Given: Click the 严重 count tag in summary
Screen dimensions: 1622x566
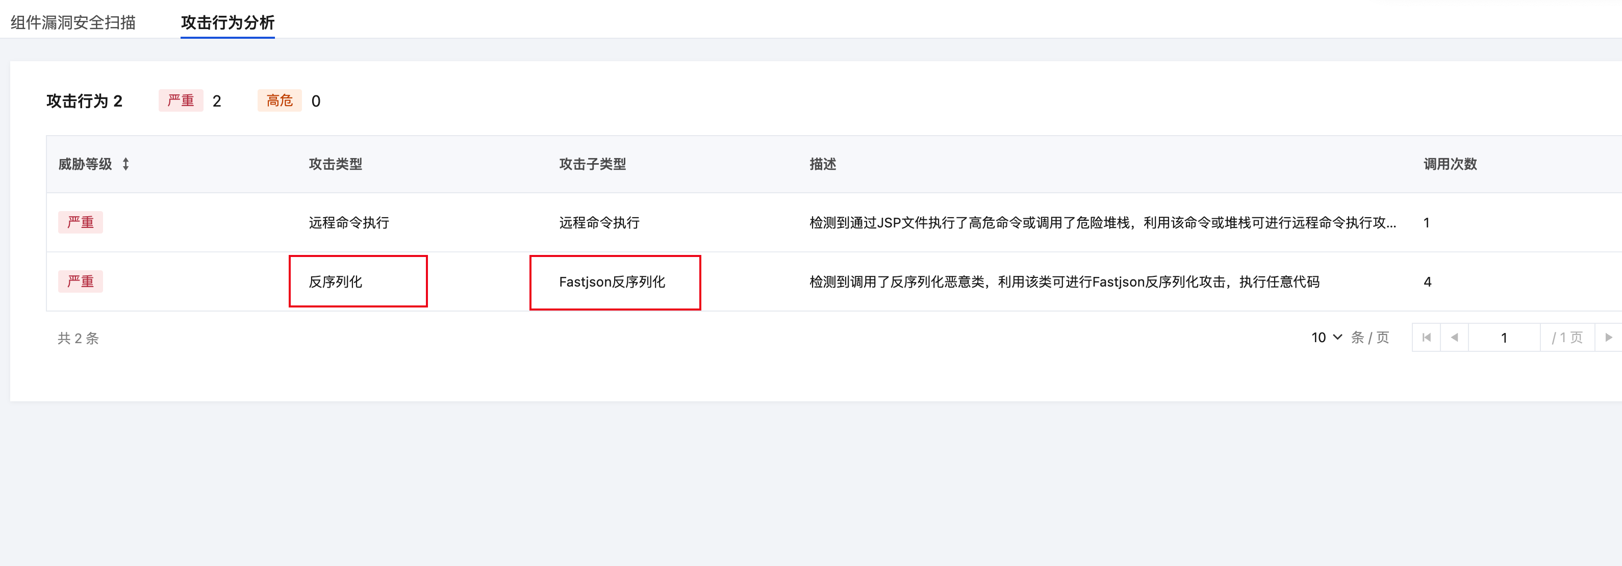Looking at the screenshot, I should 181,101.
